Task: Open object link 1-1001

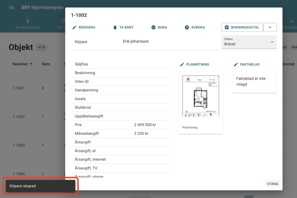Action: 19,88
